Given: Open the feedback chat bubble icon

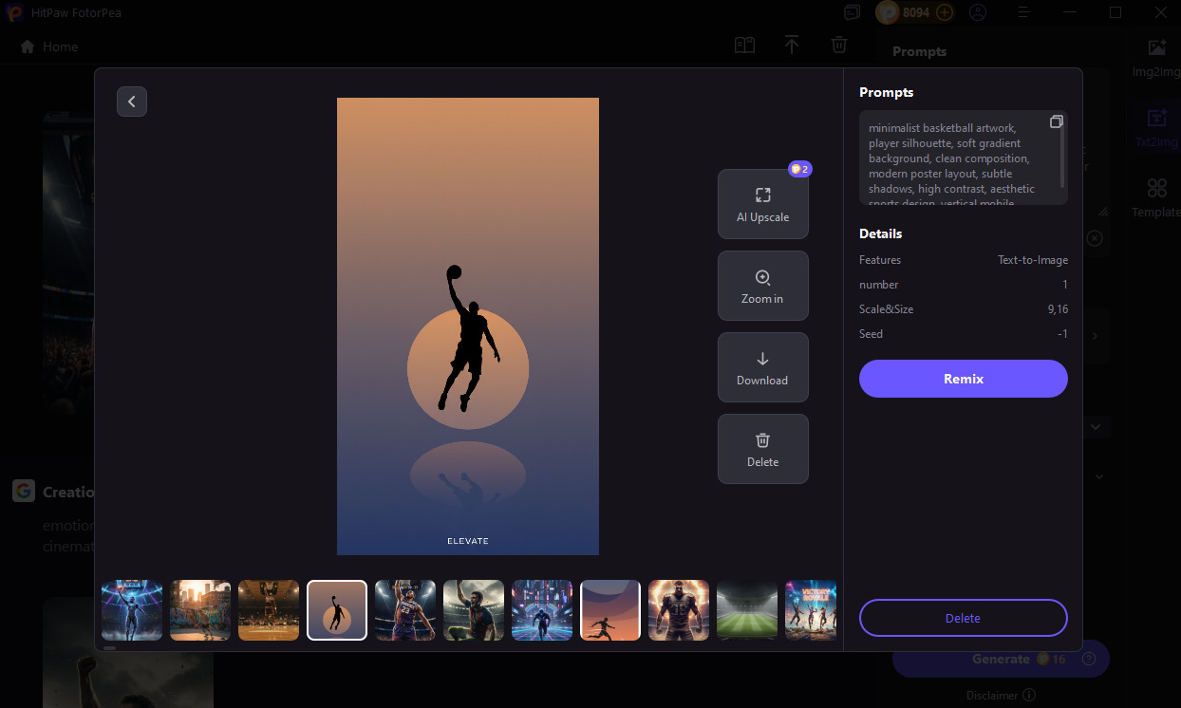Looking at the screenshot, I should (852, 12).
